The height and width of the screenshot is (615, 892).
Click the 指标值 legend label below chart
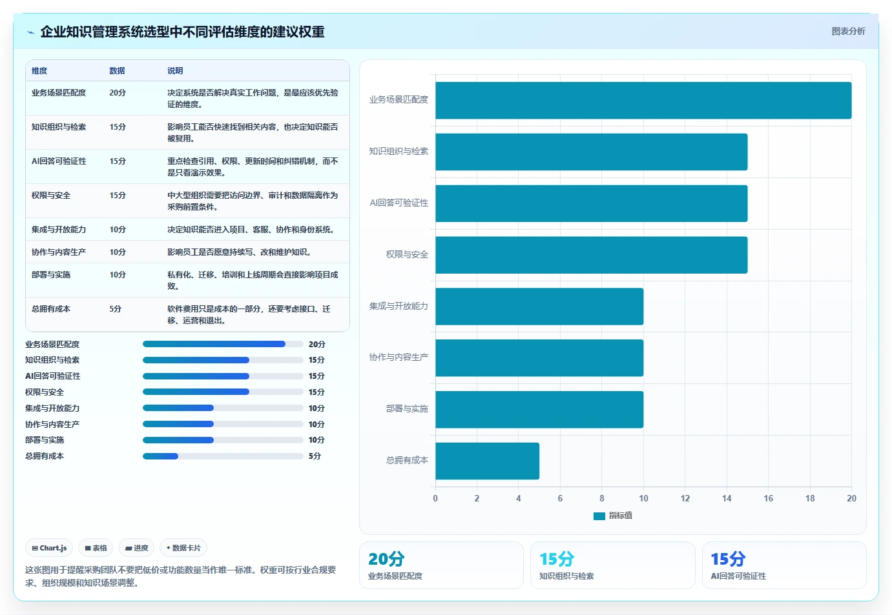pos(621,516)
